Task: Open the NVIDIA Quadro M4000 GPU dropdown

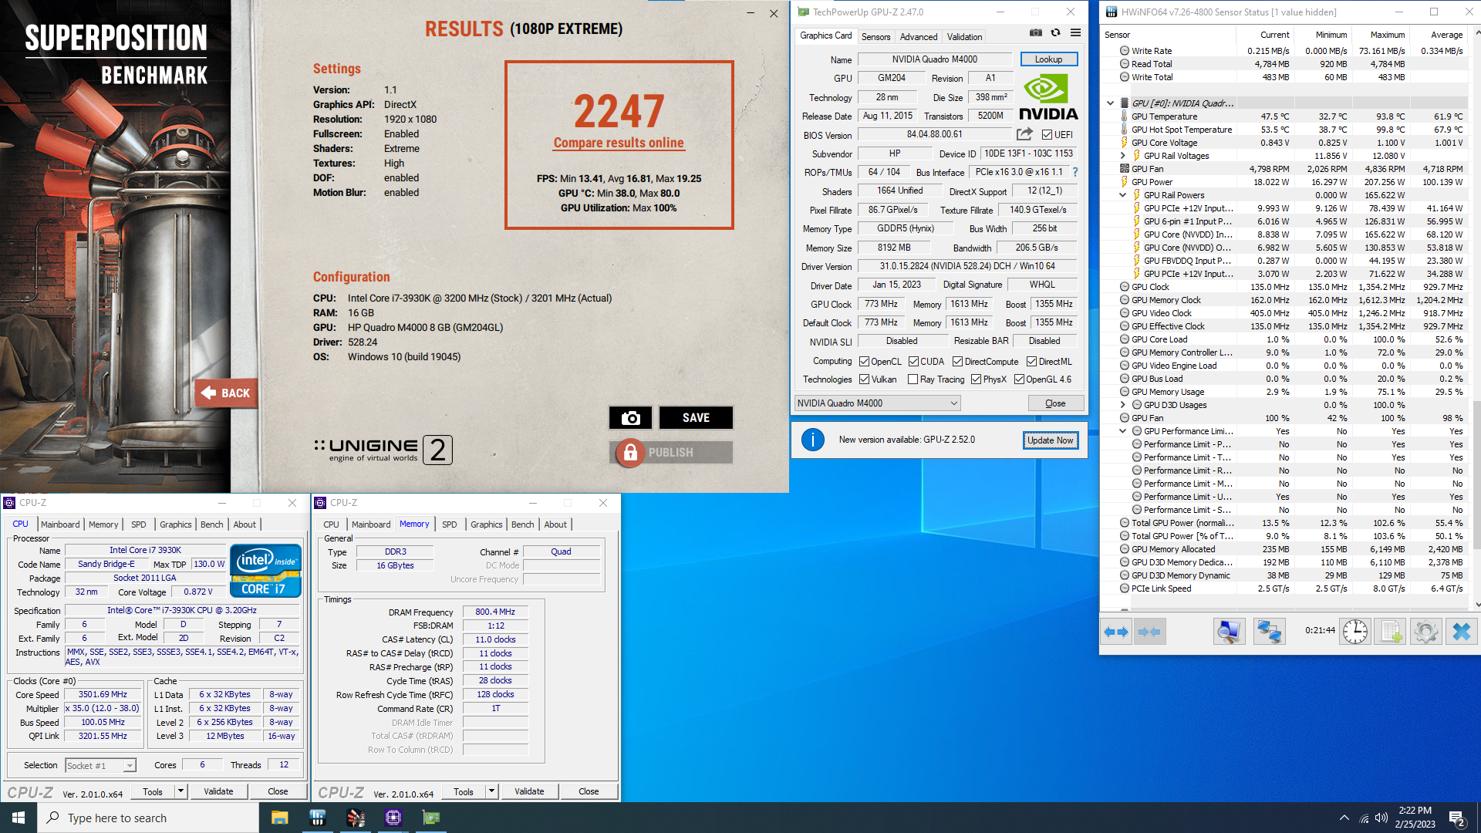Action: (x=878, y=403)
